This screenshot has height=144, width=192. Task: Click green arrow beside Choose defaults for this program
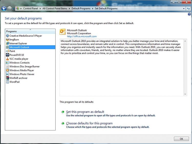click(x=63, y=124)
